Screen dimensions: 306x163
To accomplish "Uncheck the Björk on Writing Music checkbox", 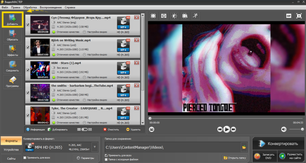I will click(x=28, y=47).
